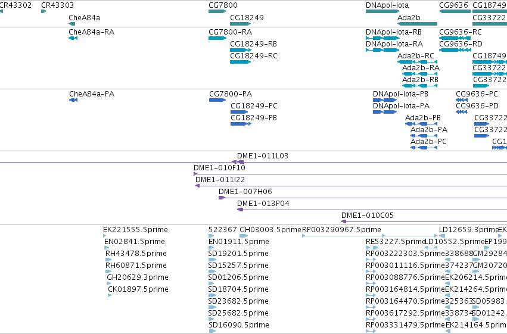Open transcript CG18249-RB

point(254,44)
